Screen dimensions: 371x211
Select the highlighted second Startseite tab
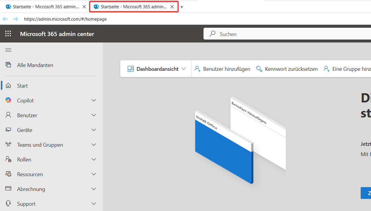tap(134, 7)
